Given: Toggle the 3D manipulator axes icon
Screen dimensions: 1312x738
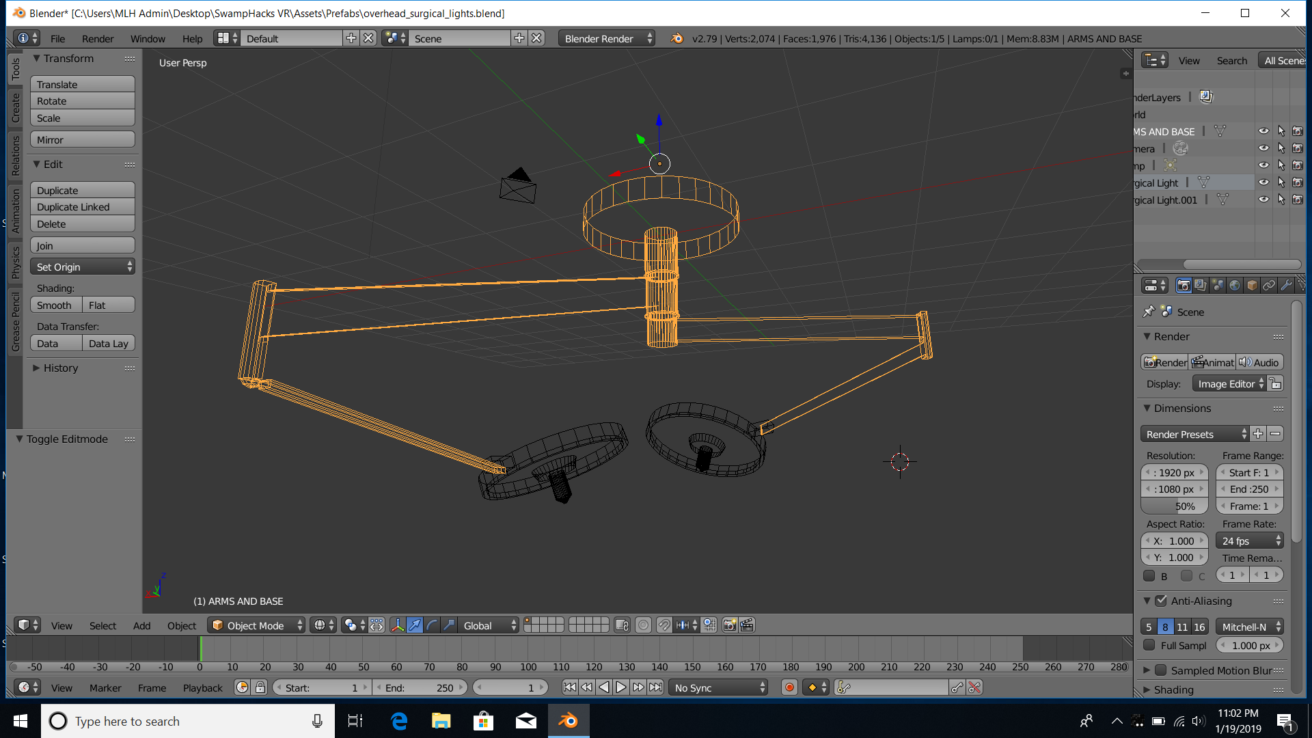Looking at the screenshot, I should (x=398, y=625).
